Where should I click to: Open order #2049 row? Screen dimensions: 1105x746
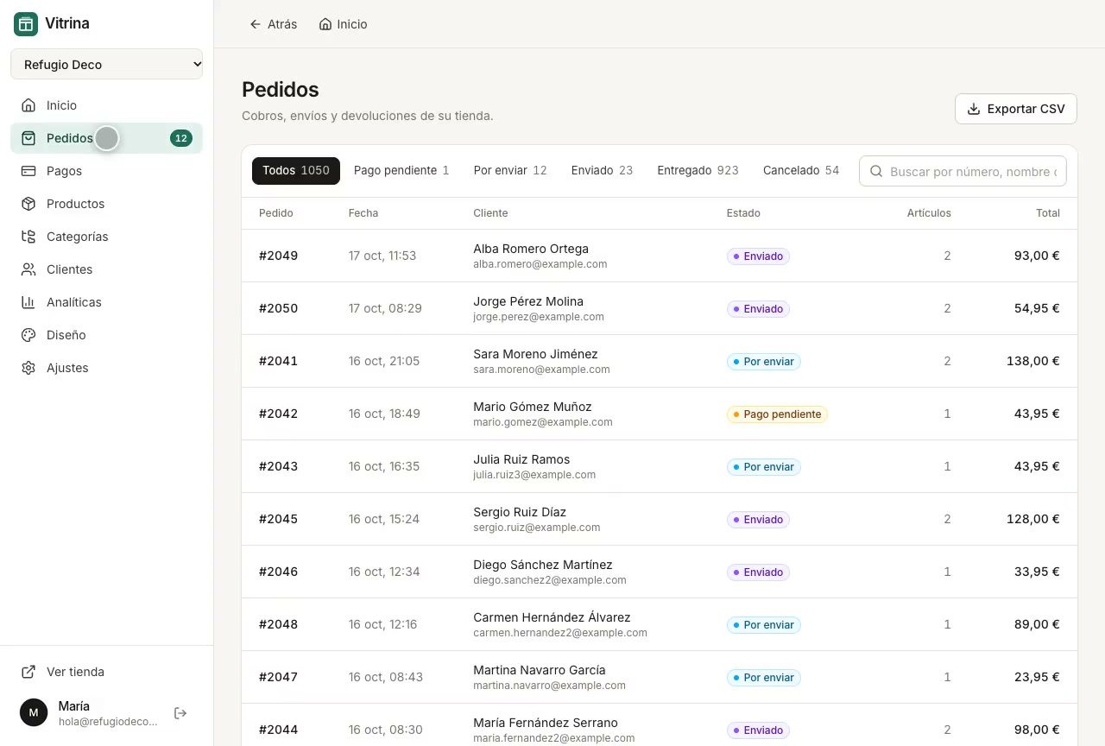(660, 256)
